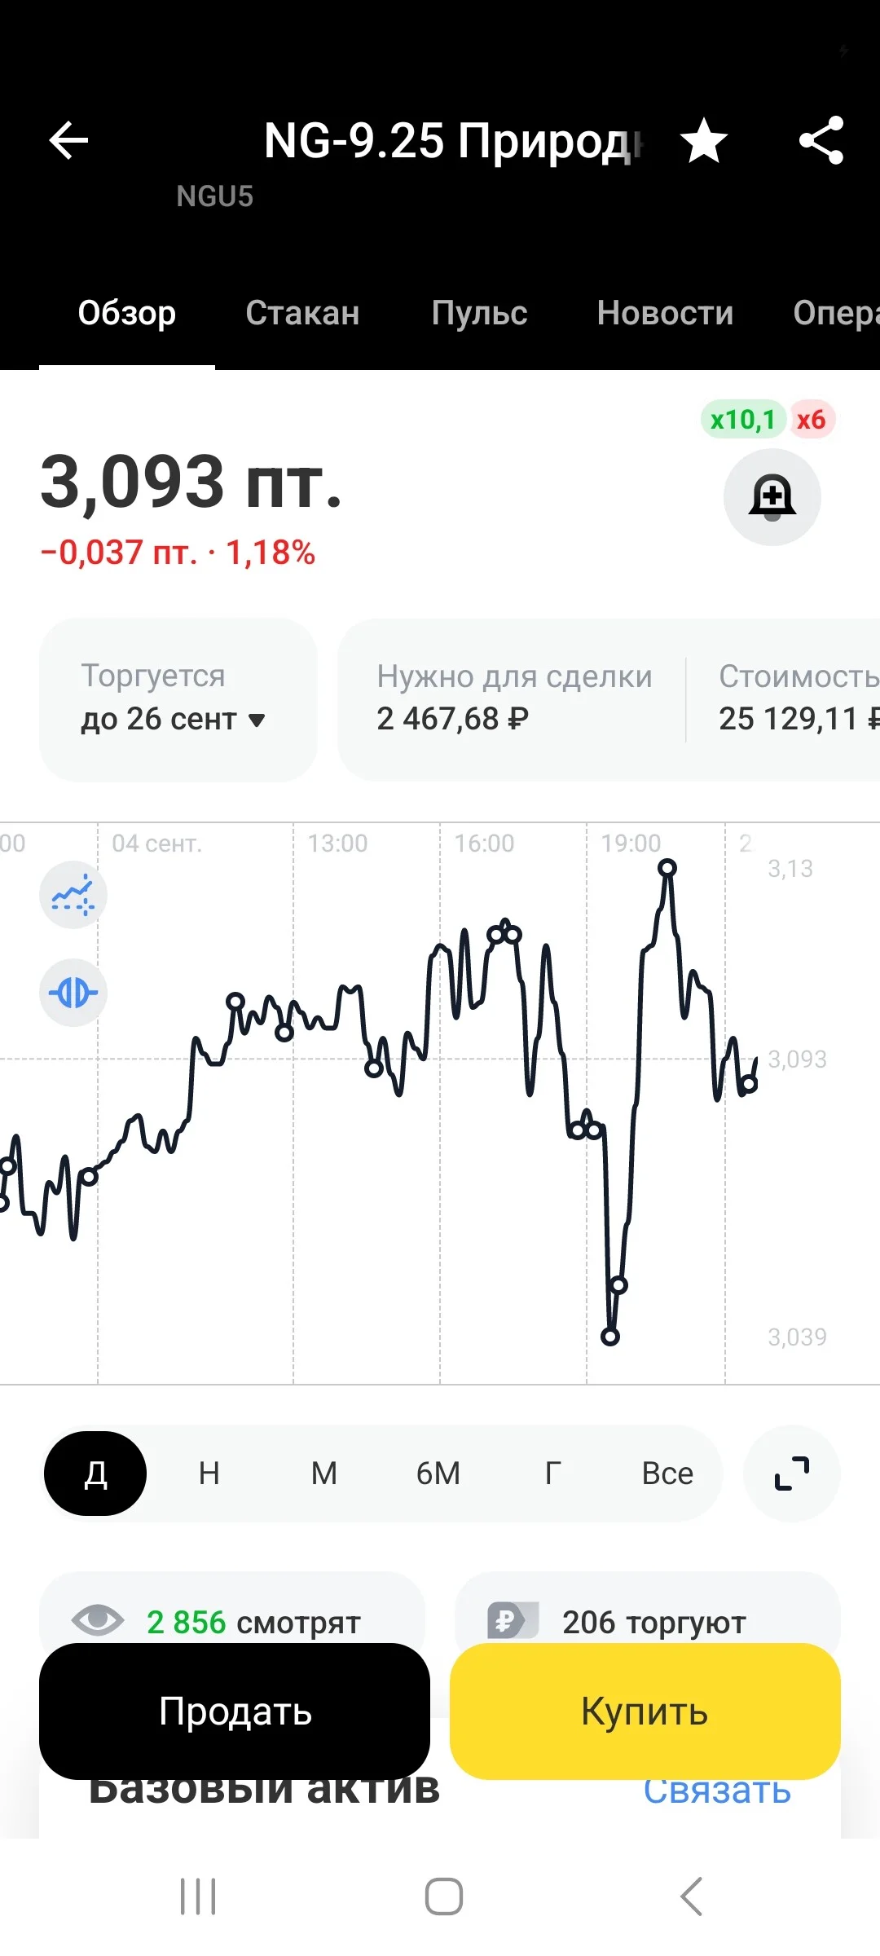Image resolution: width=880 pixels, height=1956 pixels.
Task: Expand the Торгуется до 26 сент dropdown
Action: [x=178, y=700]
